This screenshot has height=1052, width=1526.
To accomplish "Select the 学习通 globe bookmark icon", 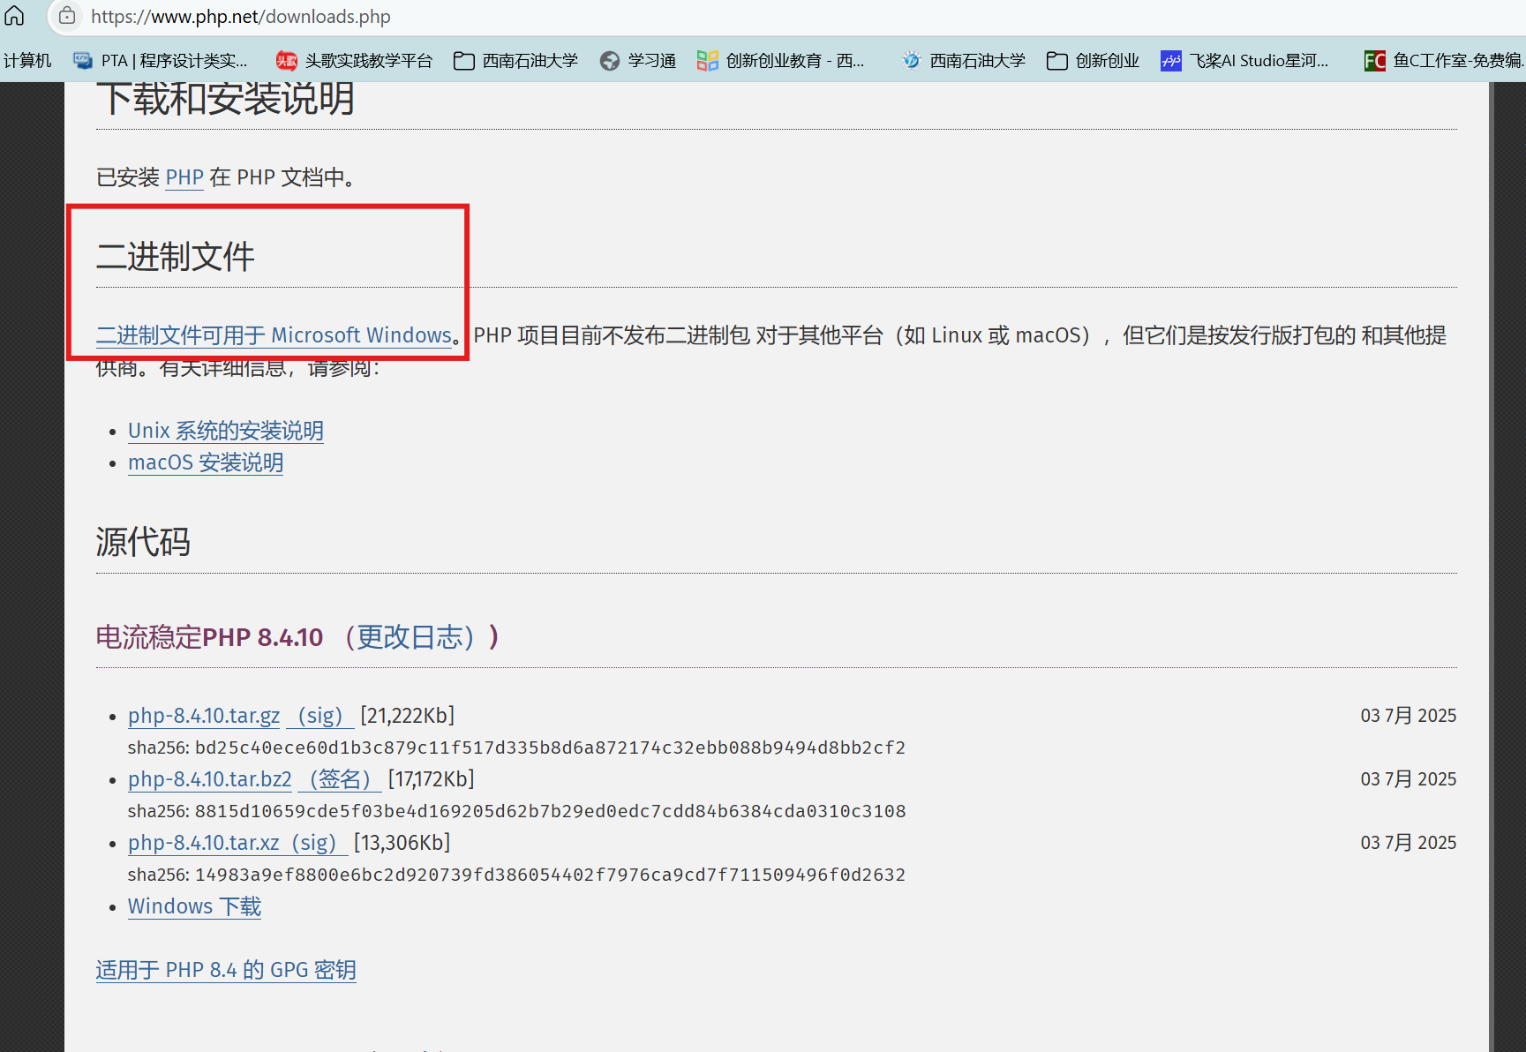I will point(610,60).
